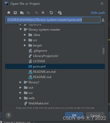Click into the path input field
This screenshot has width=110, height=123.
tap(53, 20)
